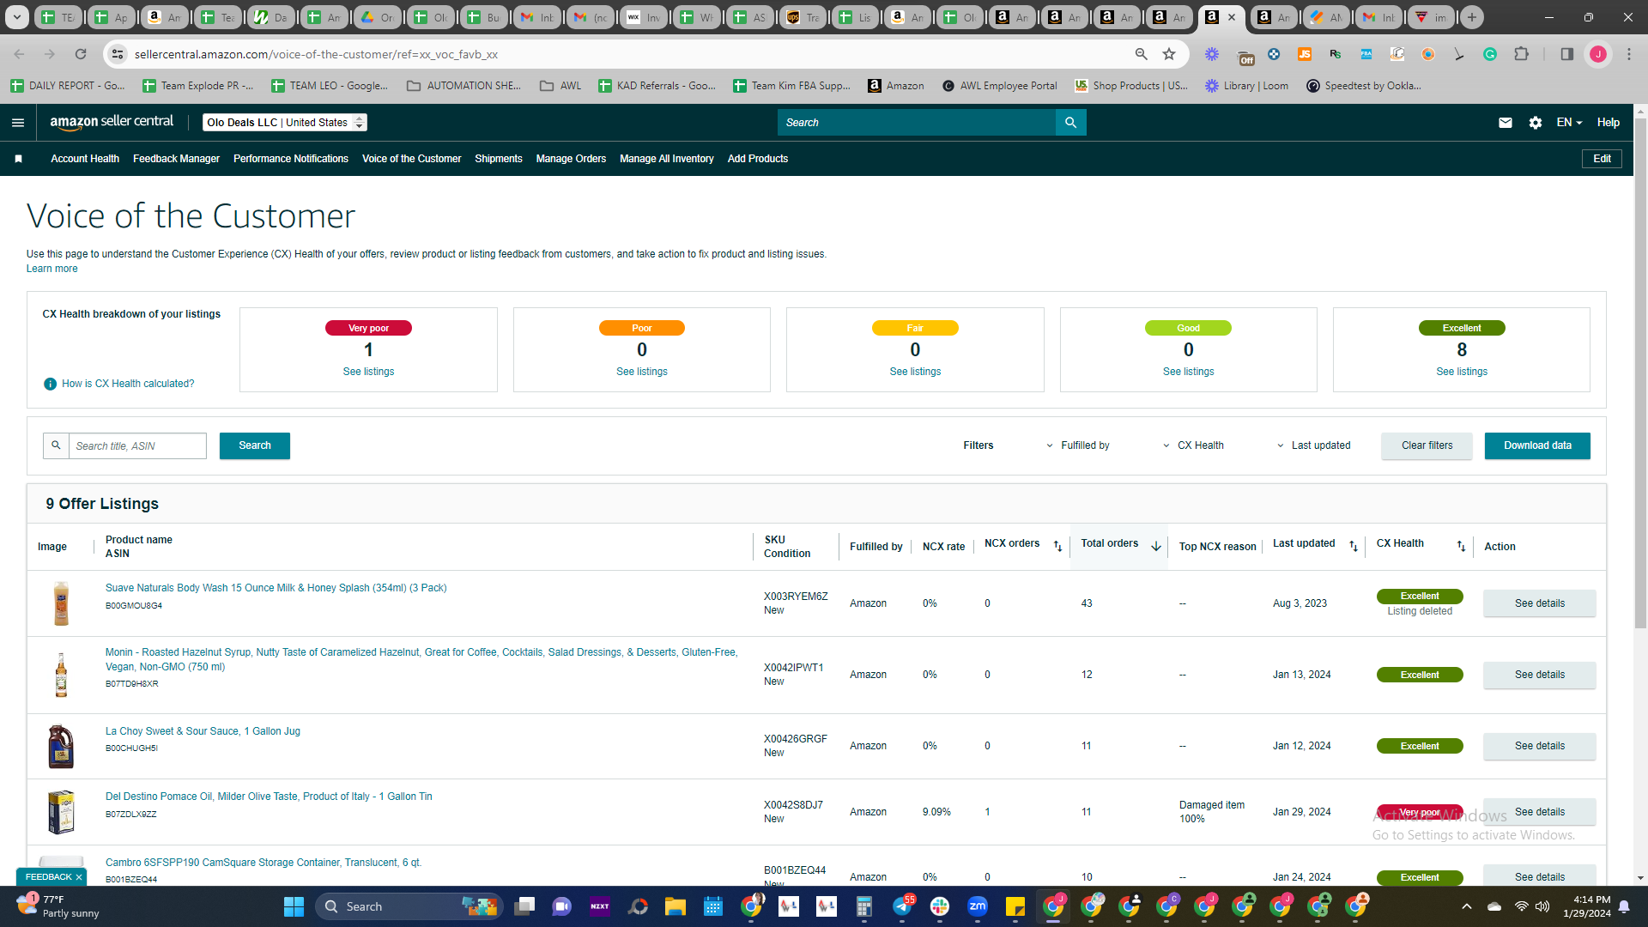Click the Windows Start button
This screenshot has width=1648, height=927.
pyautogui.click(x=294, y=906)
